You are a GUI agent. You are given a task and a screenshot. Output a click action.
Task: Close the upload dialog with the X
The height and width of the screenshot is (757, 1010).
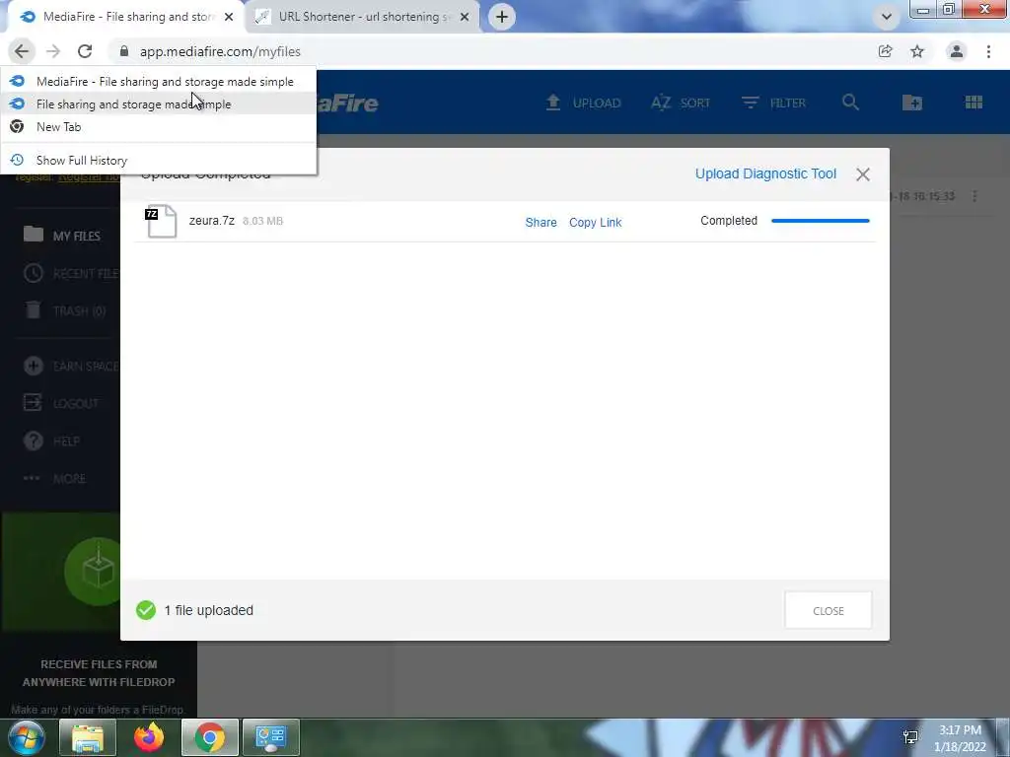click(x=863, y=174)
